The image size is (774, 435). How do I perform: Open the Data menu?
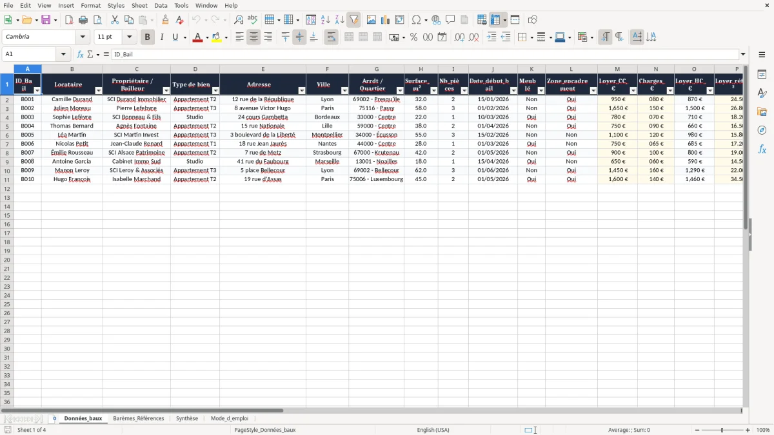point(161,5)
